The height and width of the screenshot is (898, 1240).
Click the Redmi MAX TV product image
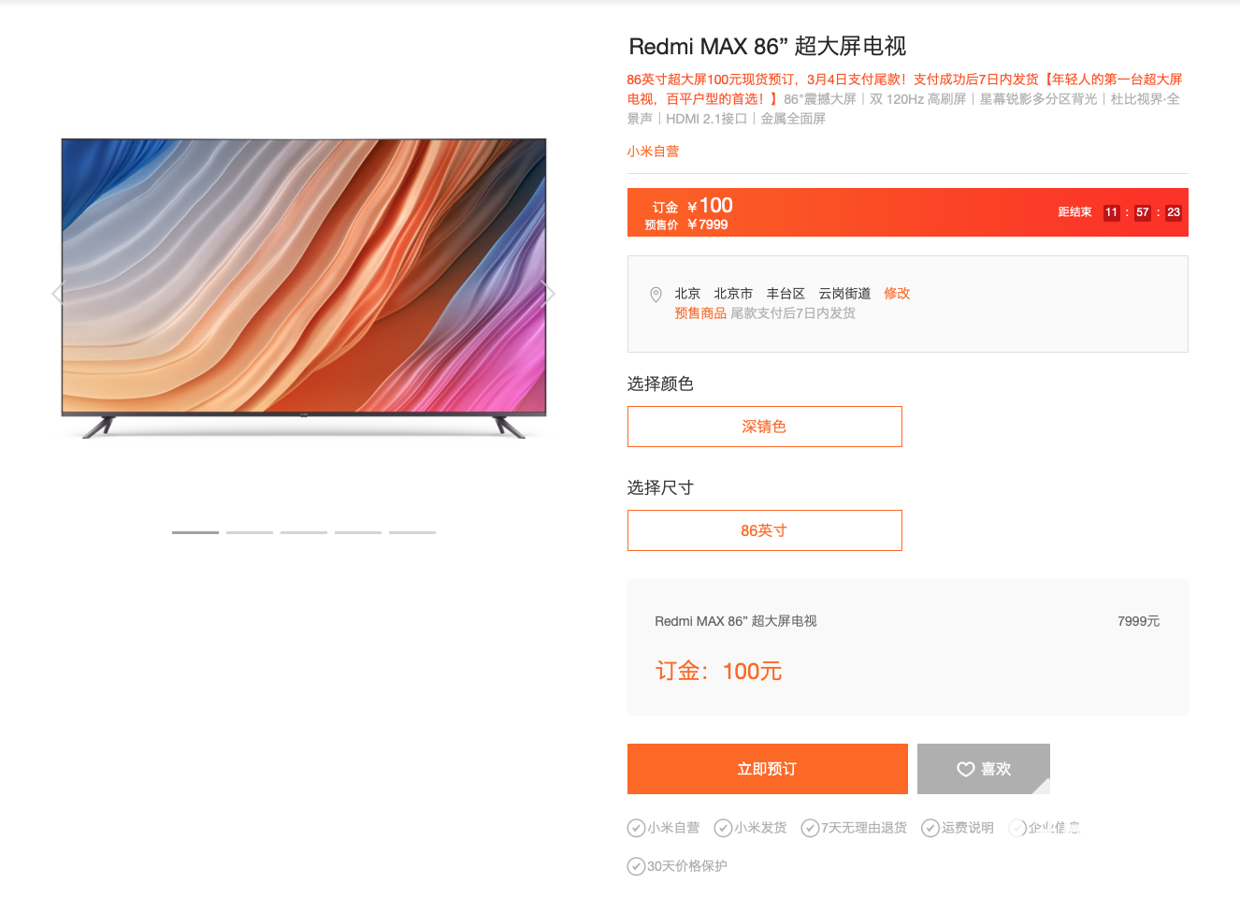[x=304, y=287]
